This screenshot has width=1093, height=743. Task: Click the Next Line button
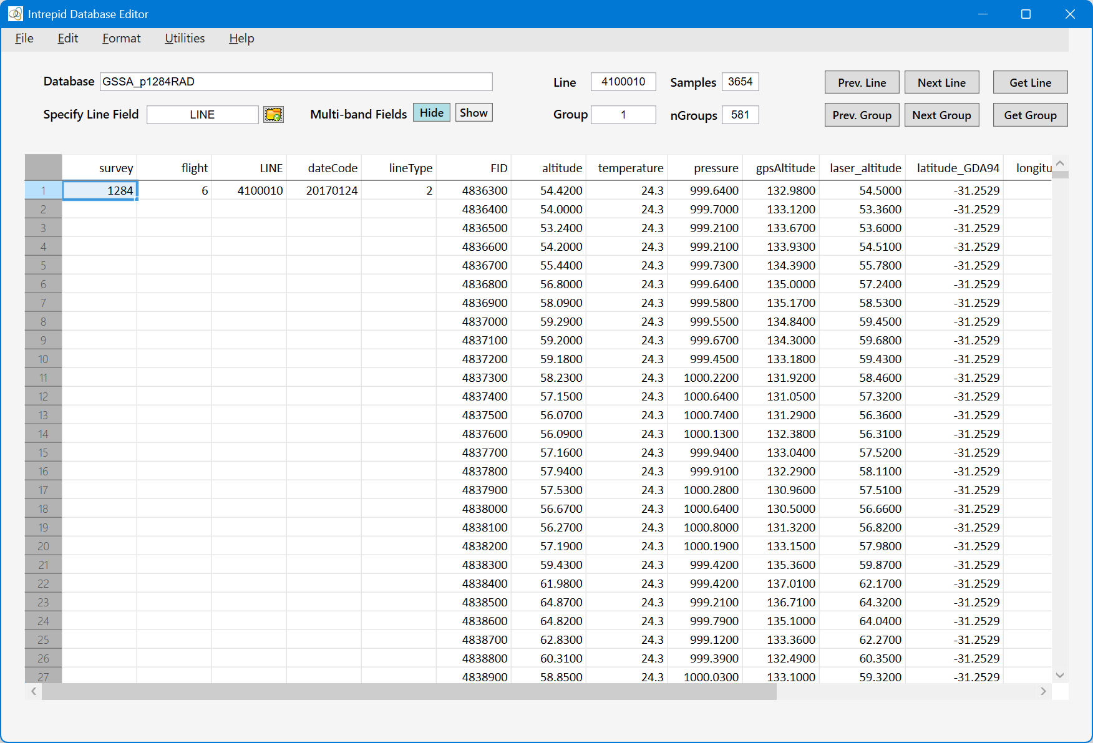pos(942,82)
